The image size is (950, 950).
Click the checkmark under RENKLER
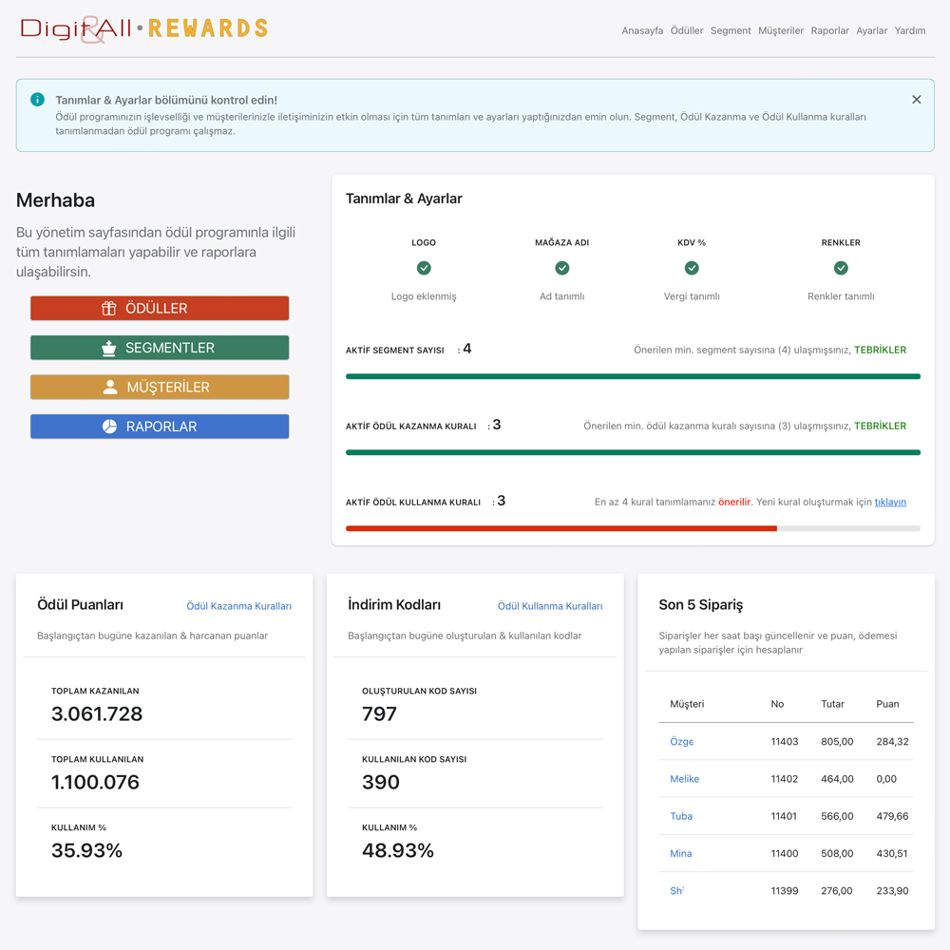(841, 269)
